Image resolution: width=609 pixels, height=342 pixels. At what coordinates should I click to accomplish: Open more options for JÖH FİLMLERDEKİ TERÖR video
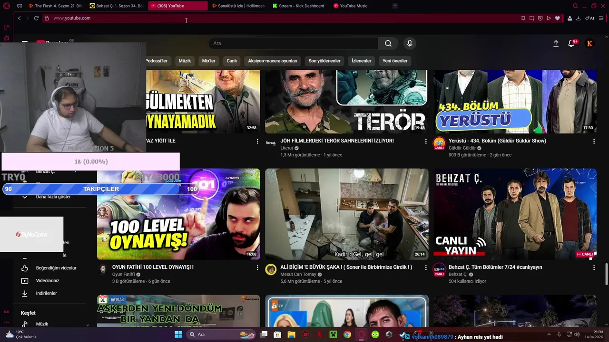pos(426,141)
